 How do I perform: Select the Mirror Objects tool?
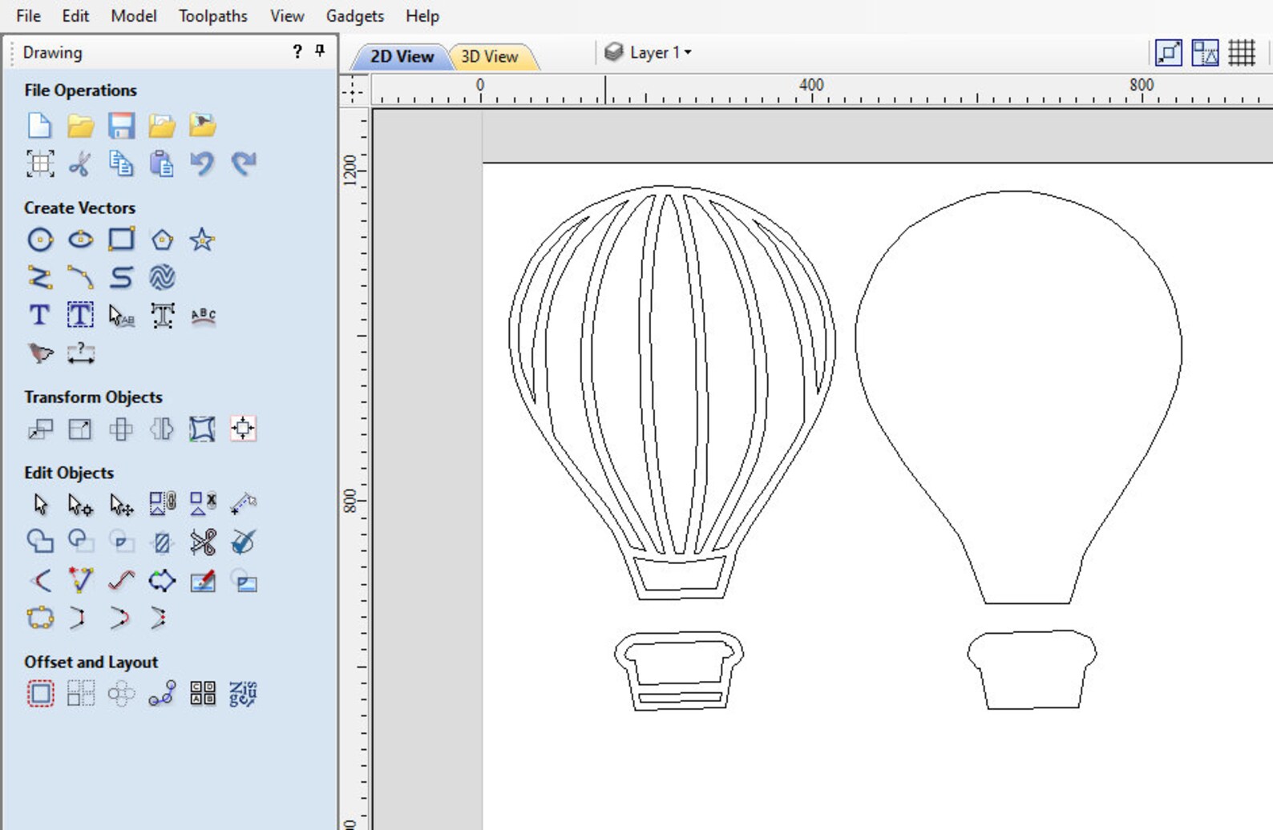click(162, 429)
